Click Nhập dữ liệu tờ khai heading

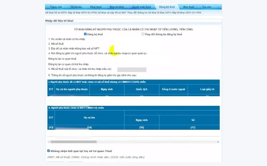(x=59, y=21)
